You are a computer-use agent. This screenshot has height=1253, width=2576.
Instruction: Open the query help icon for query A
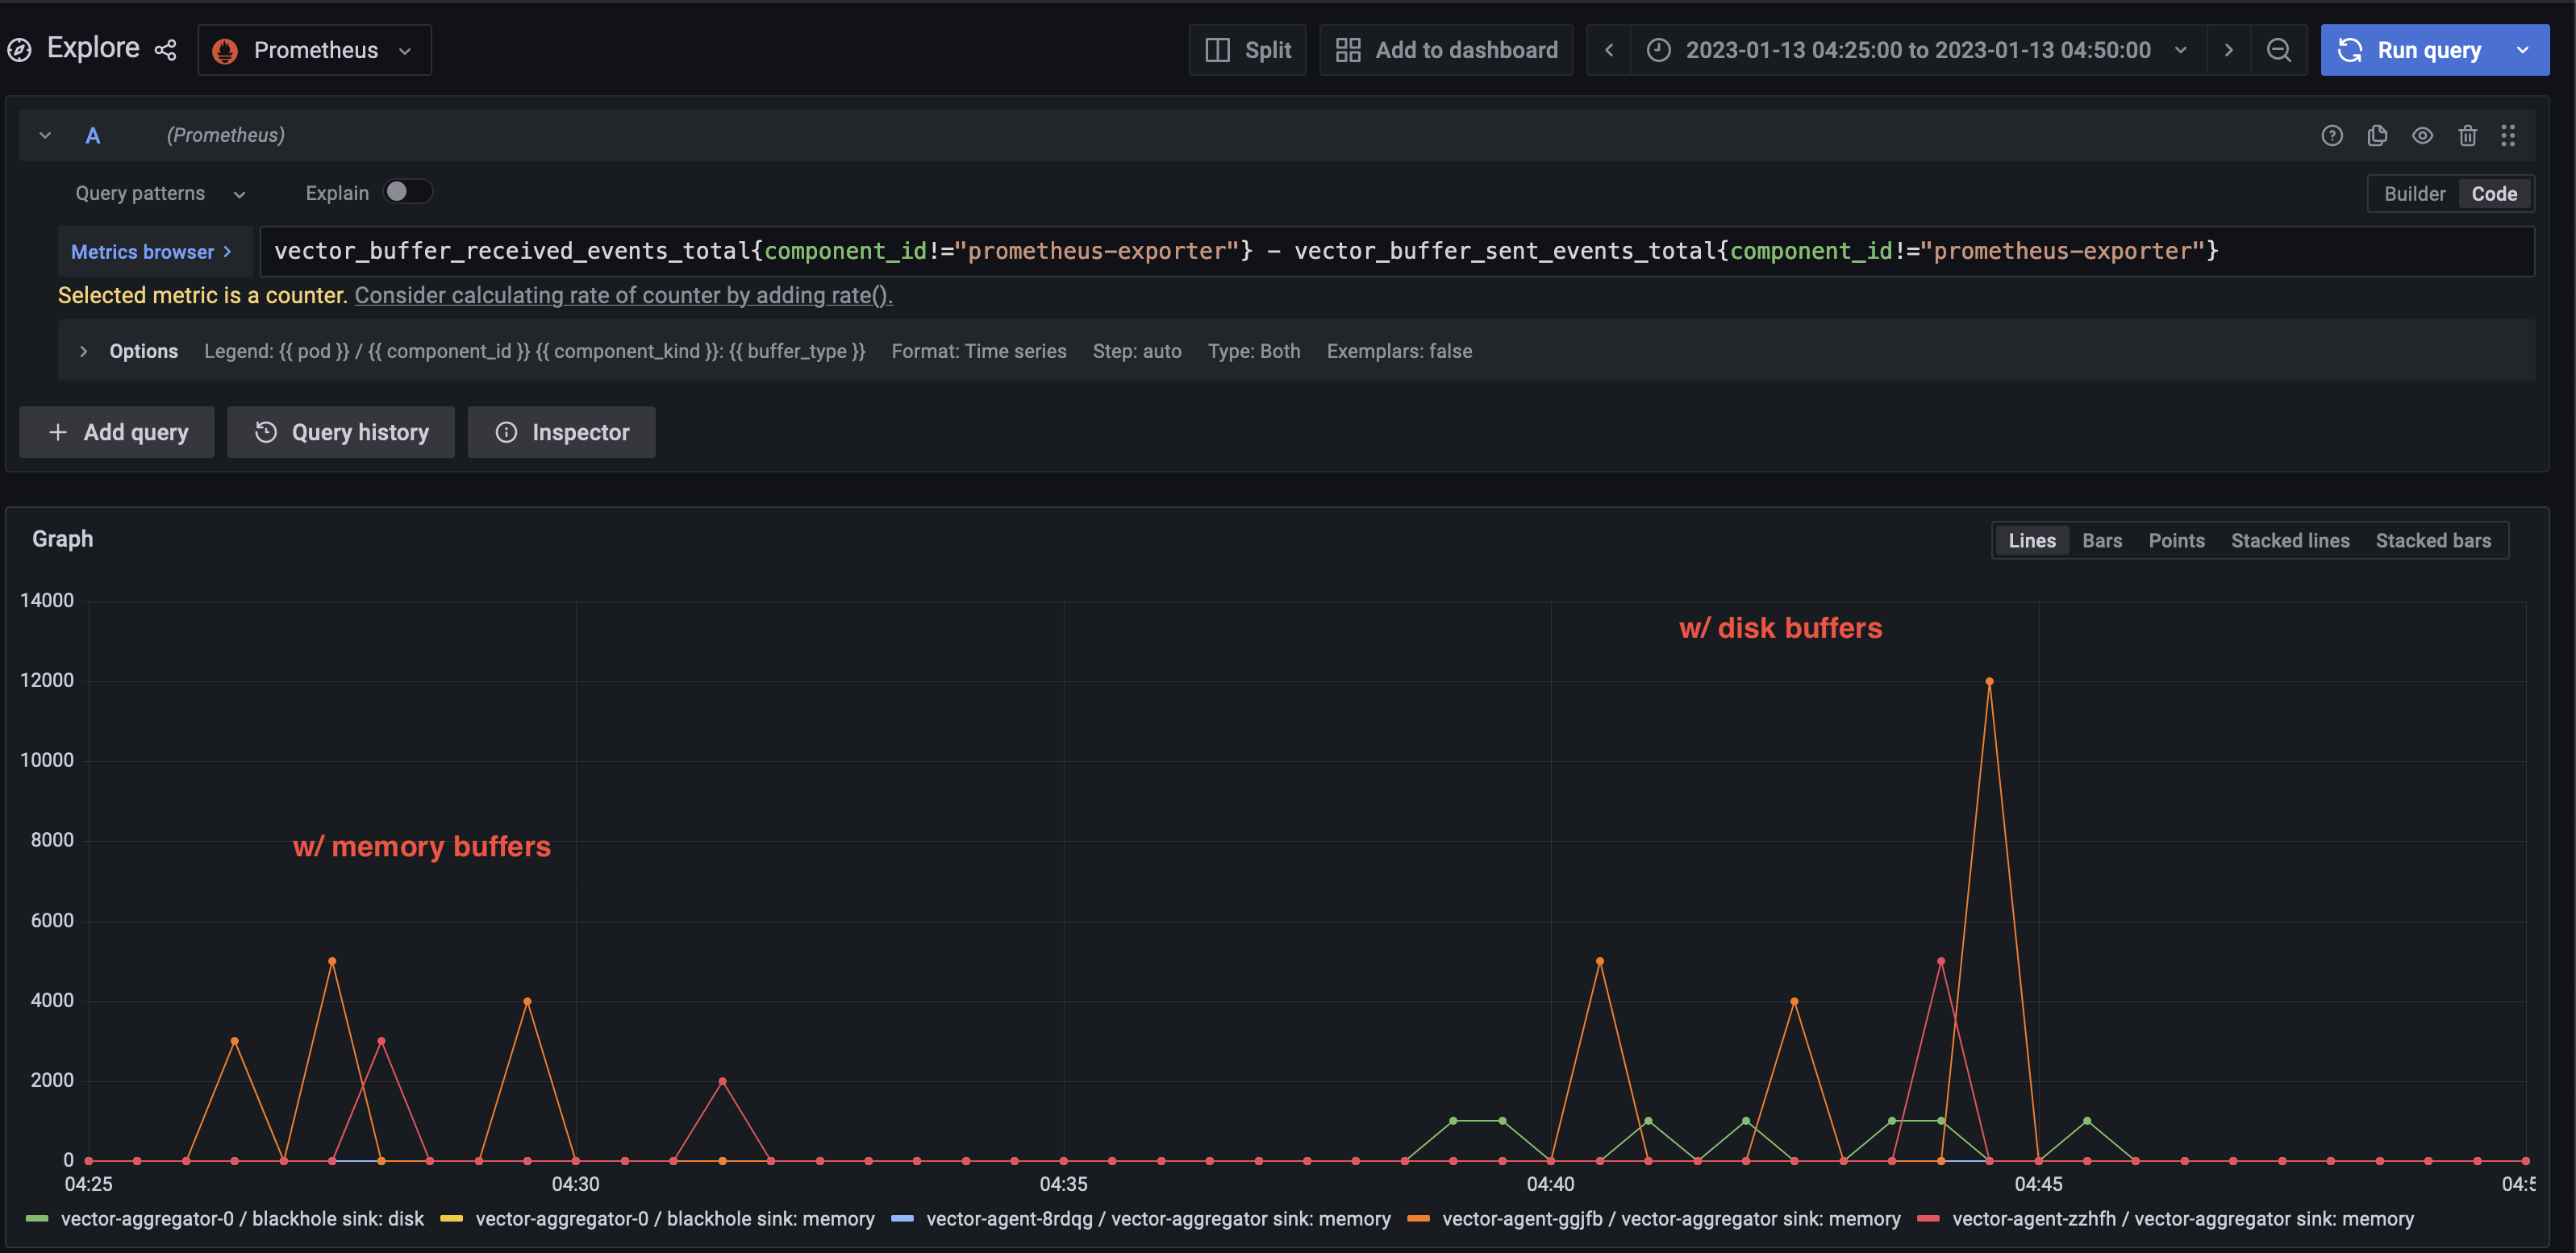[2333, 135]
